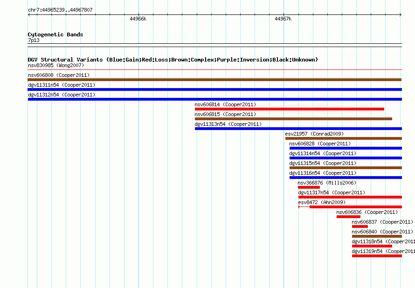
Task: Open variant label esv21957 (Conrad2009)
Action: tap(314, 134)
